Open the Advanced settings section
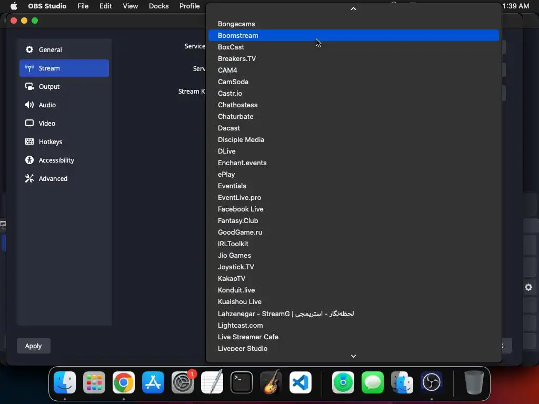This screenshot has width=539, height=404. tap(64, 179)
